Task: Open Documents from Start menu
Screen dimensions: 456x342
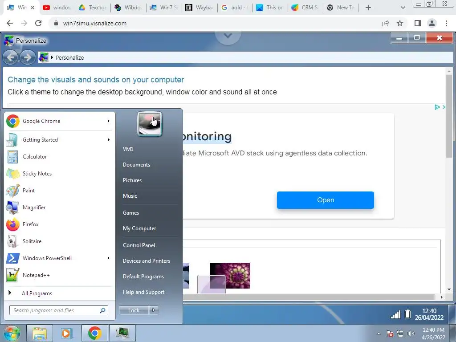Action: tap(136, 165)
